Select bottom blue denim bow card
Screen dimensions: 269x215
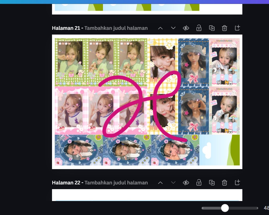[x=194, y=111]
